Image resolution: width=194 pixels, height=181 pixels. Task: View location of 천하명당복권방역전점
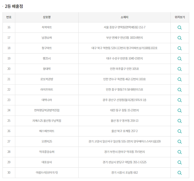180,110
